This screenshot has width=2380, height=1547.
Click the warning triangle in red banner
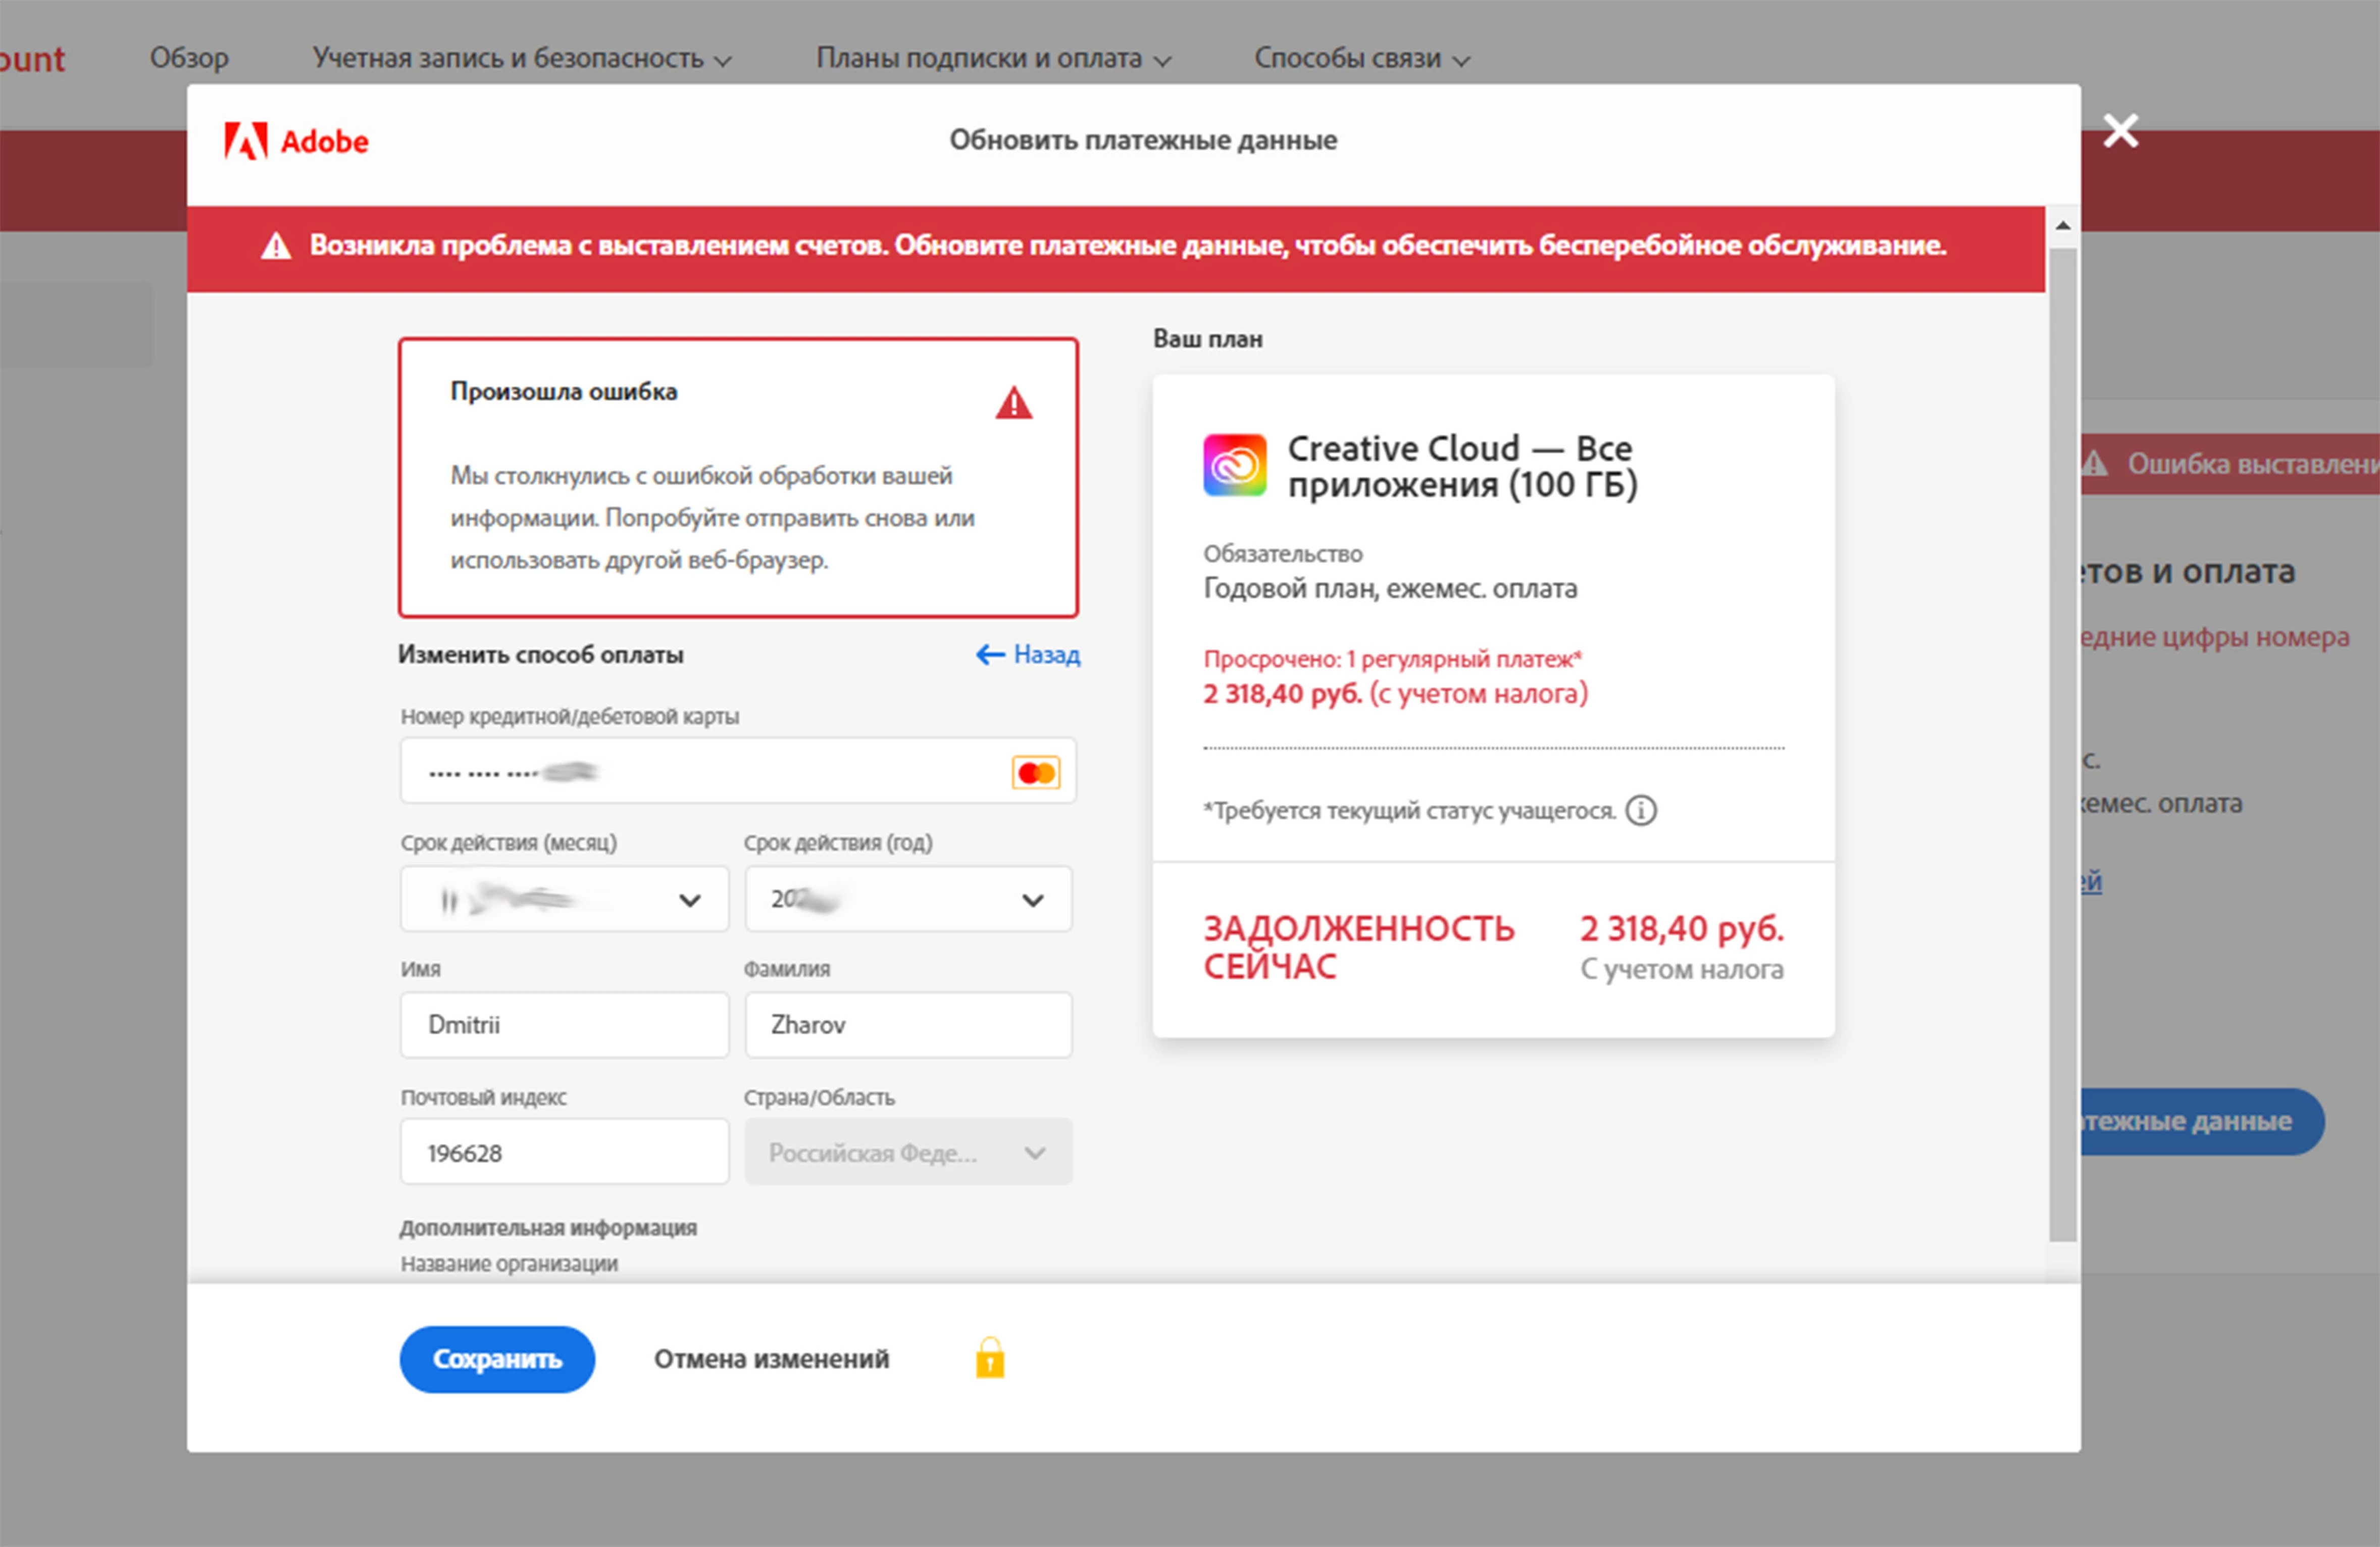click(276, 246)
